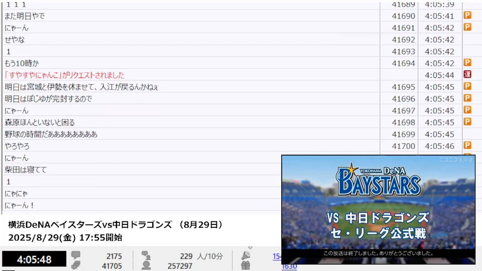
Task: Click the premium P icon on comment 41696
Action: pos(467,98)
